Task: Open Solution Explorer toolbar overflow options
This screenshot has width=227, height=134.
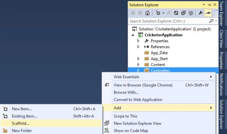Action: pos(217,10)
